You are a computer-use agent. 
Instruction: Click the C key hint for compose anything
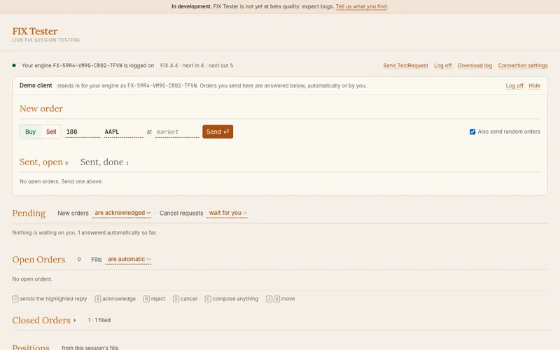point(208,299)
